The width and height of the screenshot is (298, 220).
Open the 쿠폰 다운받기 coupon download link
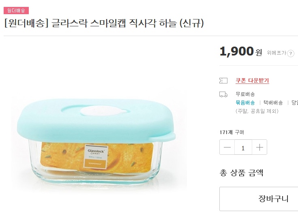click(252, 81)
